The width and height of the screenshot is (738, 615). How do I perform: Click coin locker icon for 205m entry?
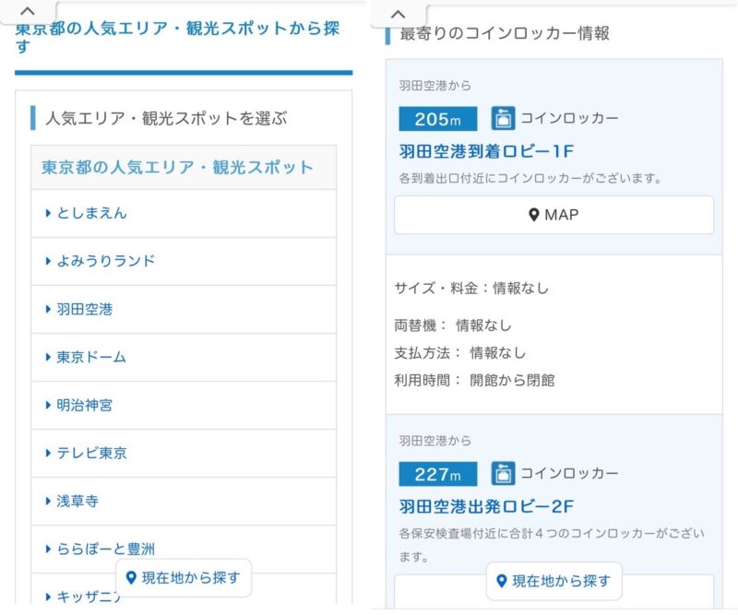[503, 118]
